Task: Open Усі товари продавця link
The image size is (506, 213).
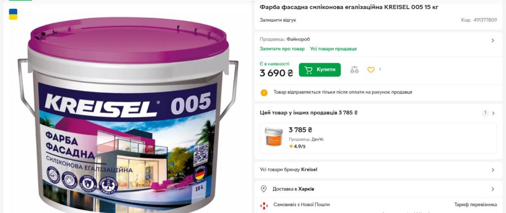Action: 334,49
